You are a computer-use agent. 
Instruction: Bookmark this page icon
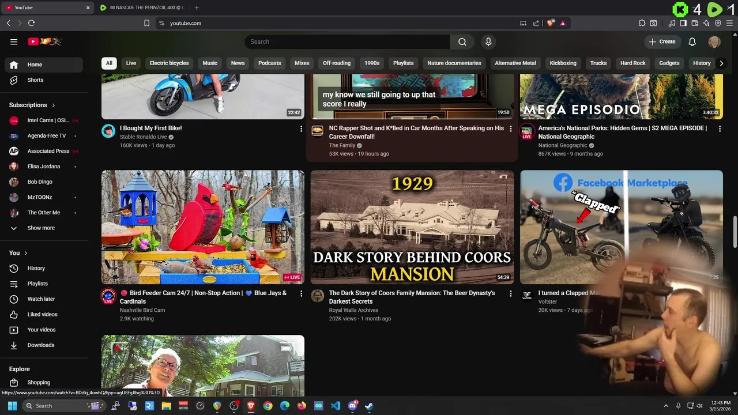click(x=146, y=23)
